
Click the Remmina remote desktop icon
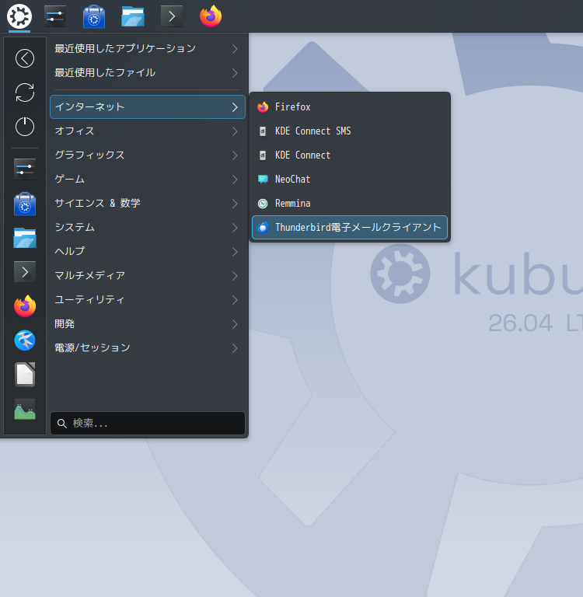(x=263, y=204)
